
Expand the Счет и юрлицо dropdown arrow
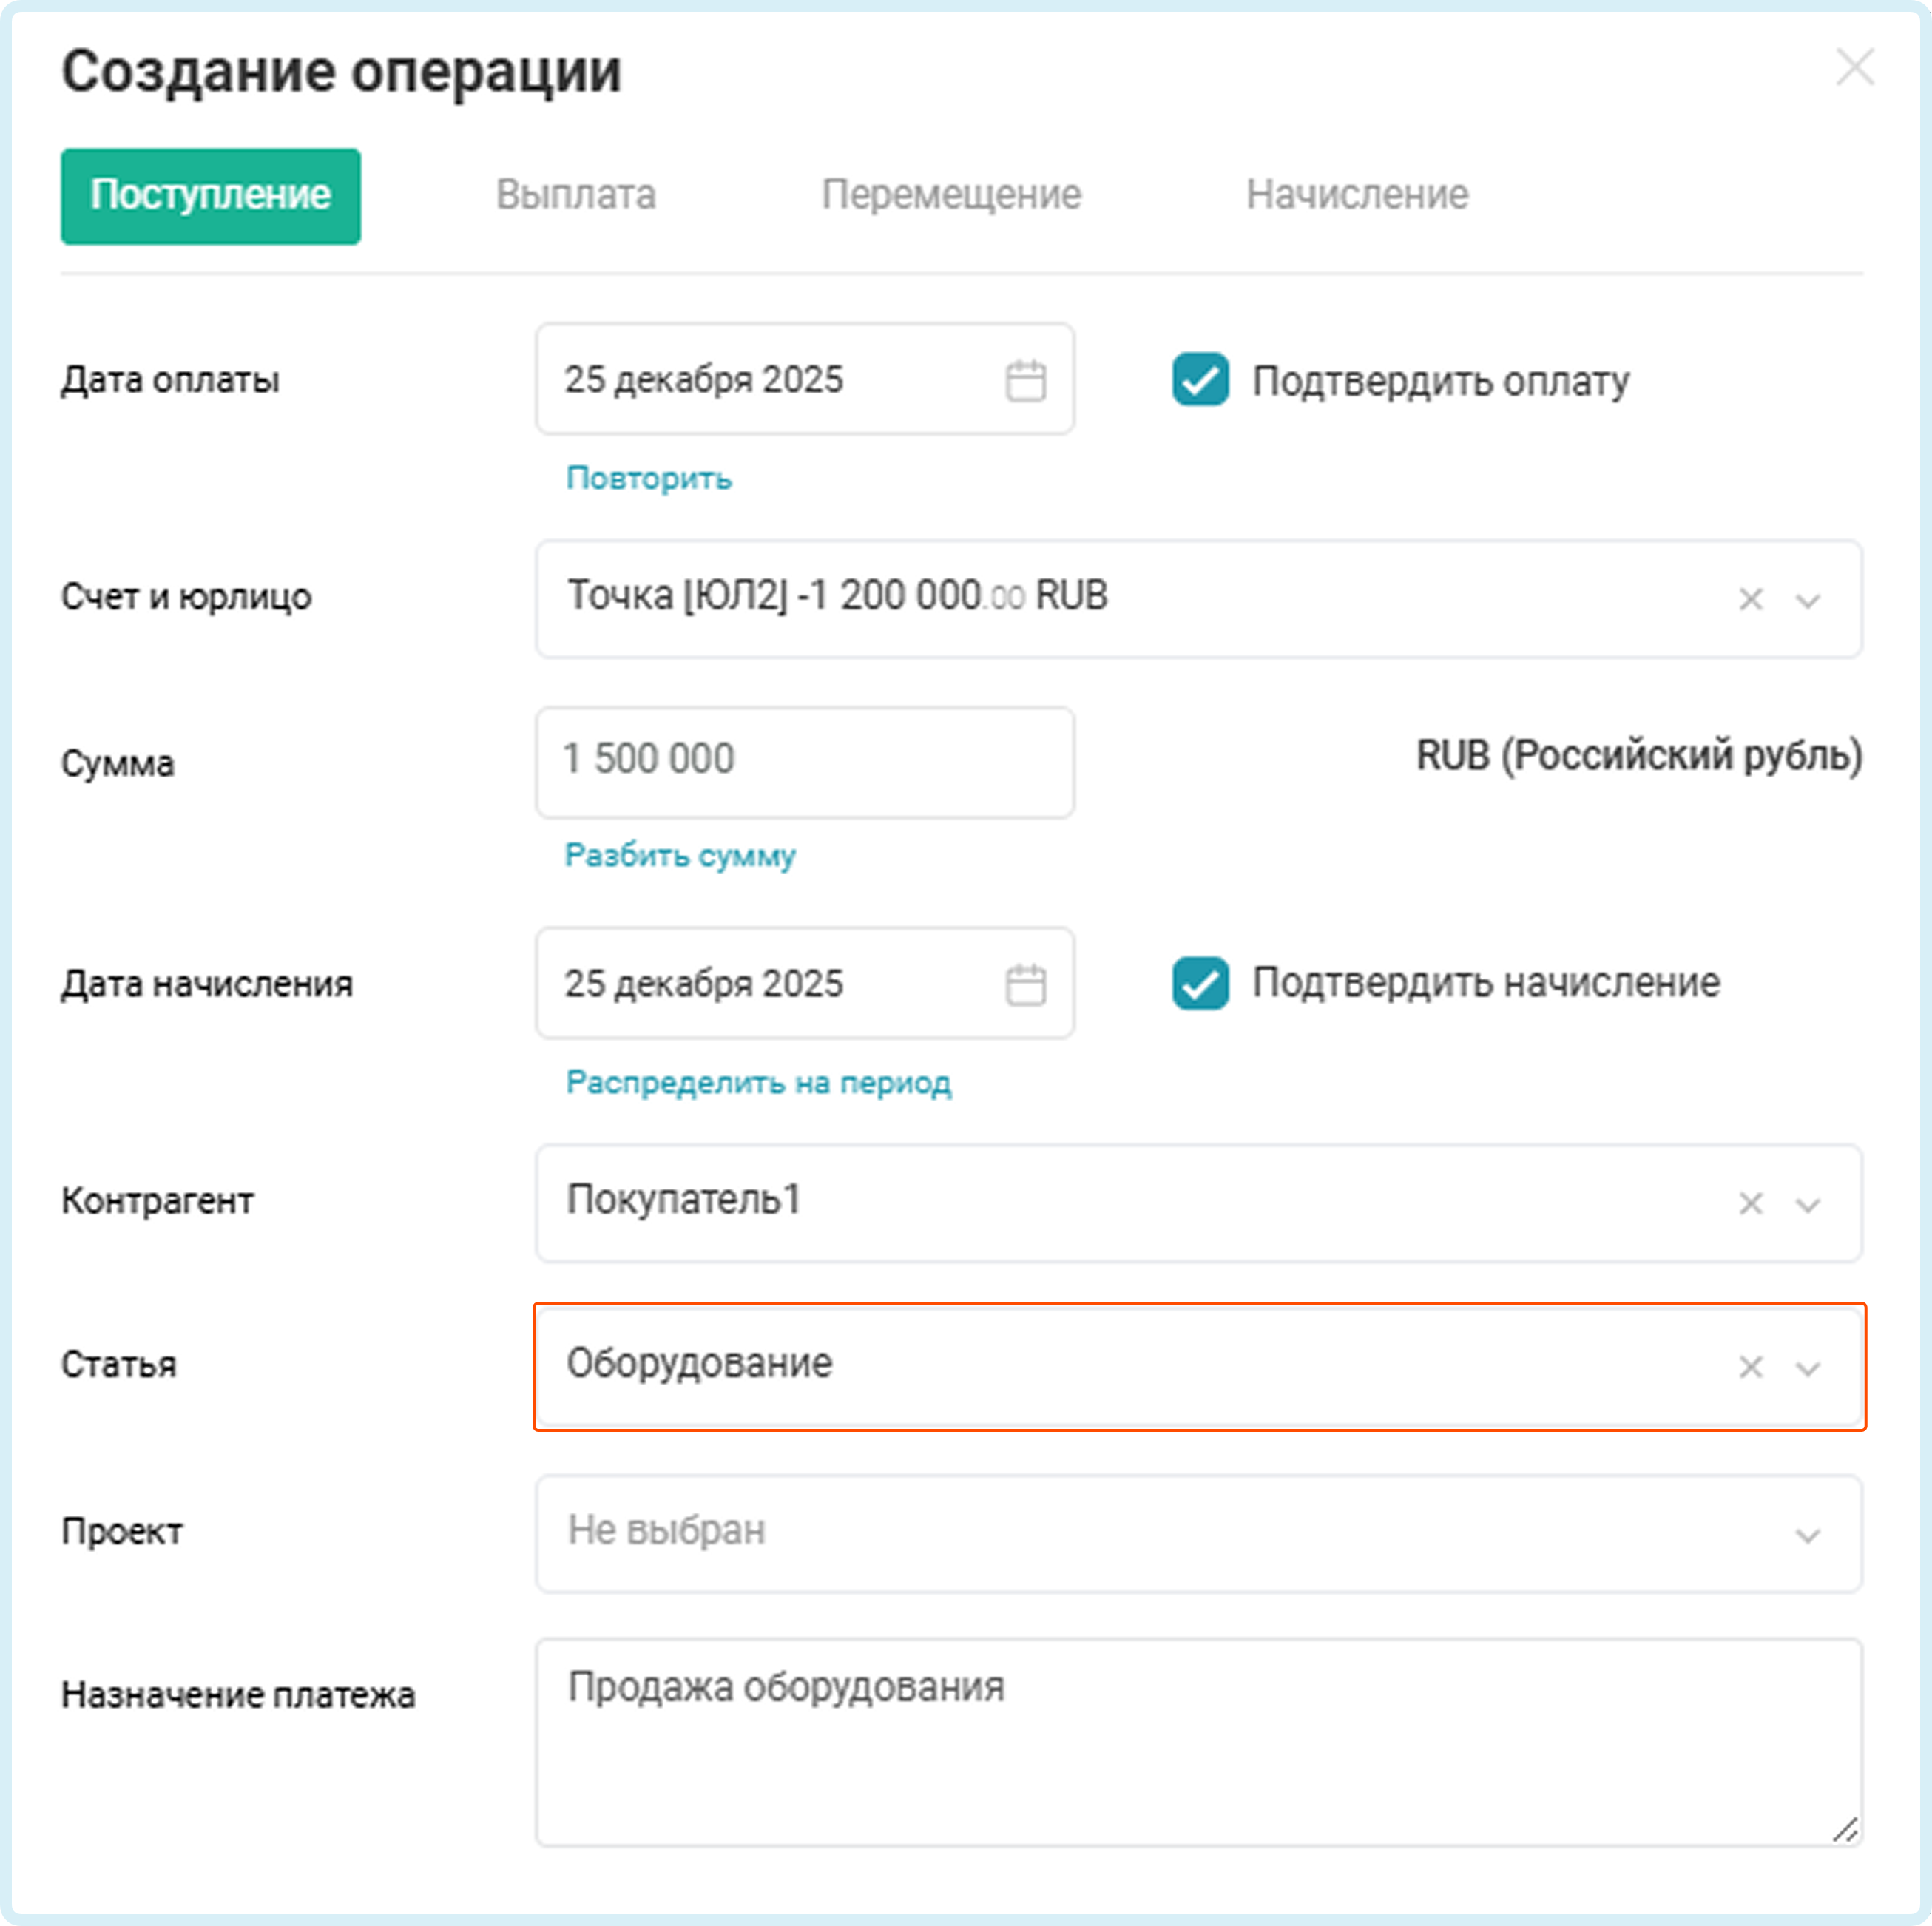pos(1808,600)
